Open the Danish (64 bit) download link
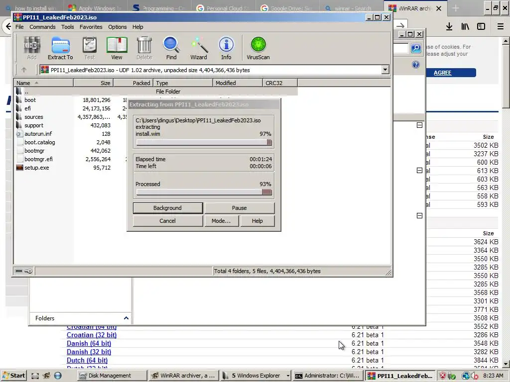 89,343
